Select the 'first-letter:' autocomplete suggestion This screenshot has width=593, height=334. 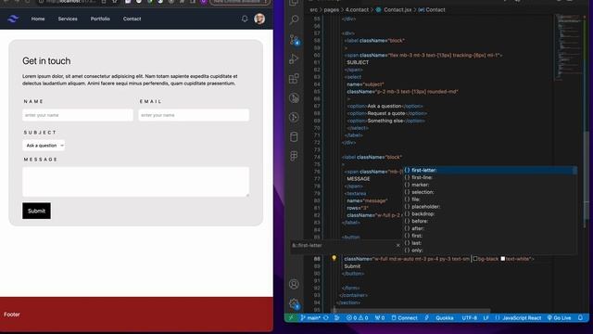pos(490,171)
